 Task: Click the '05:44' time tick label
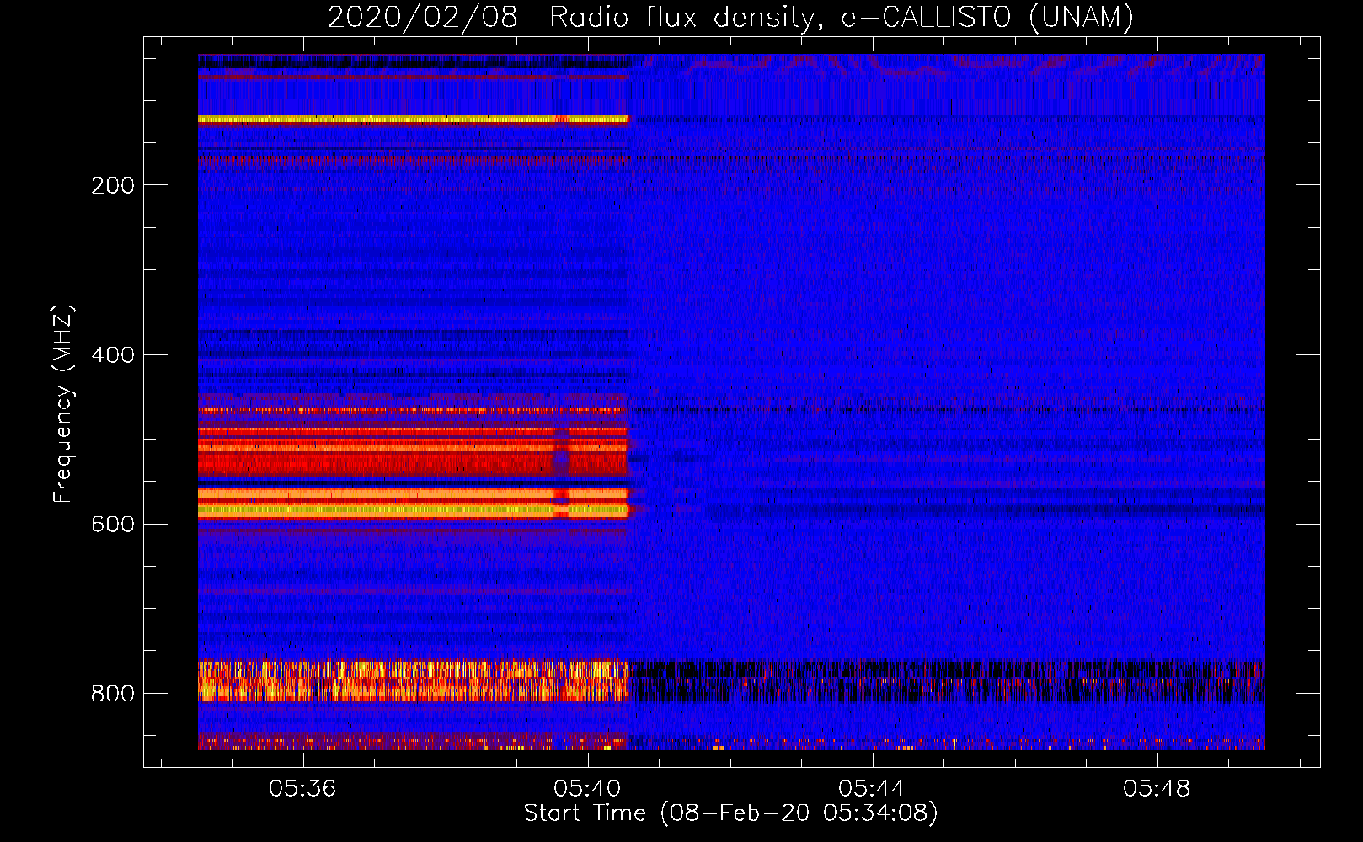[872, 788]
